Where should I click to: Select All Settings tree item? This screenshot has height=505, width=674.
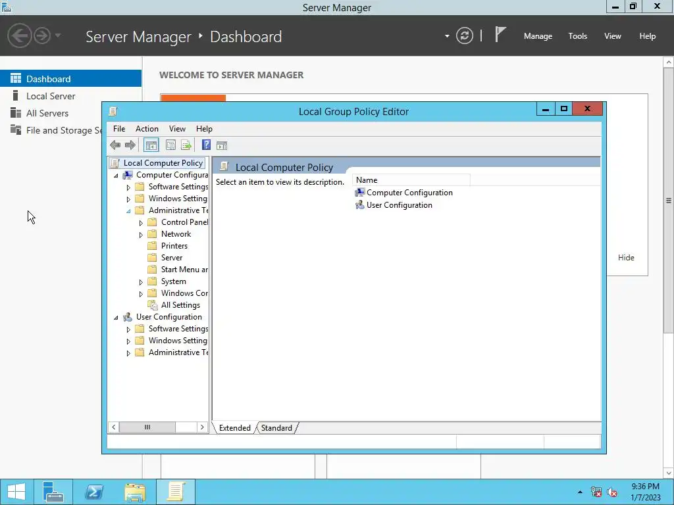pyautogui.click(x=174, y=305)
